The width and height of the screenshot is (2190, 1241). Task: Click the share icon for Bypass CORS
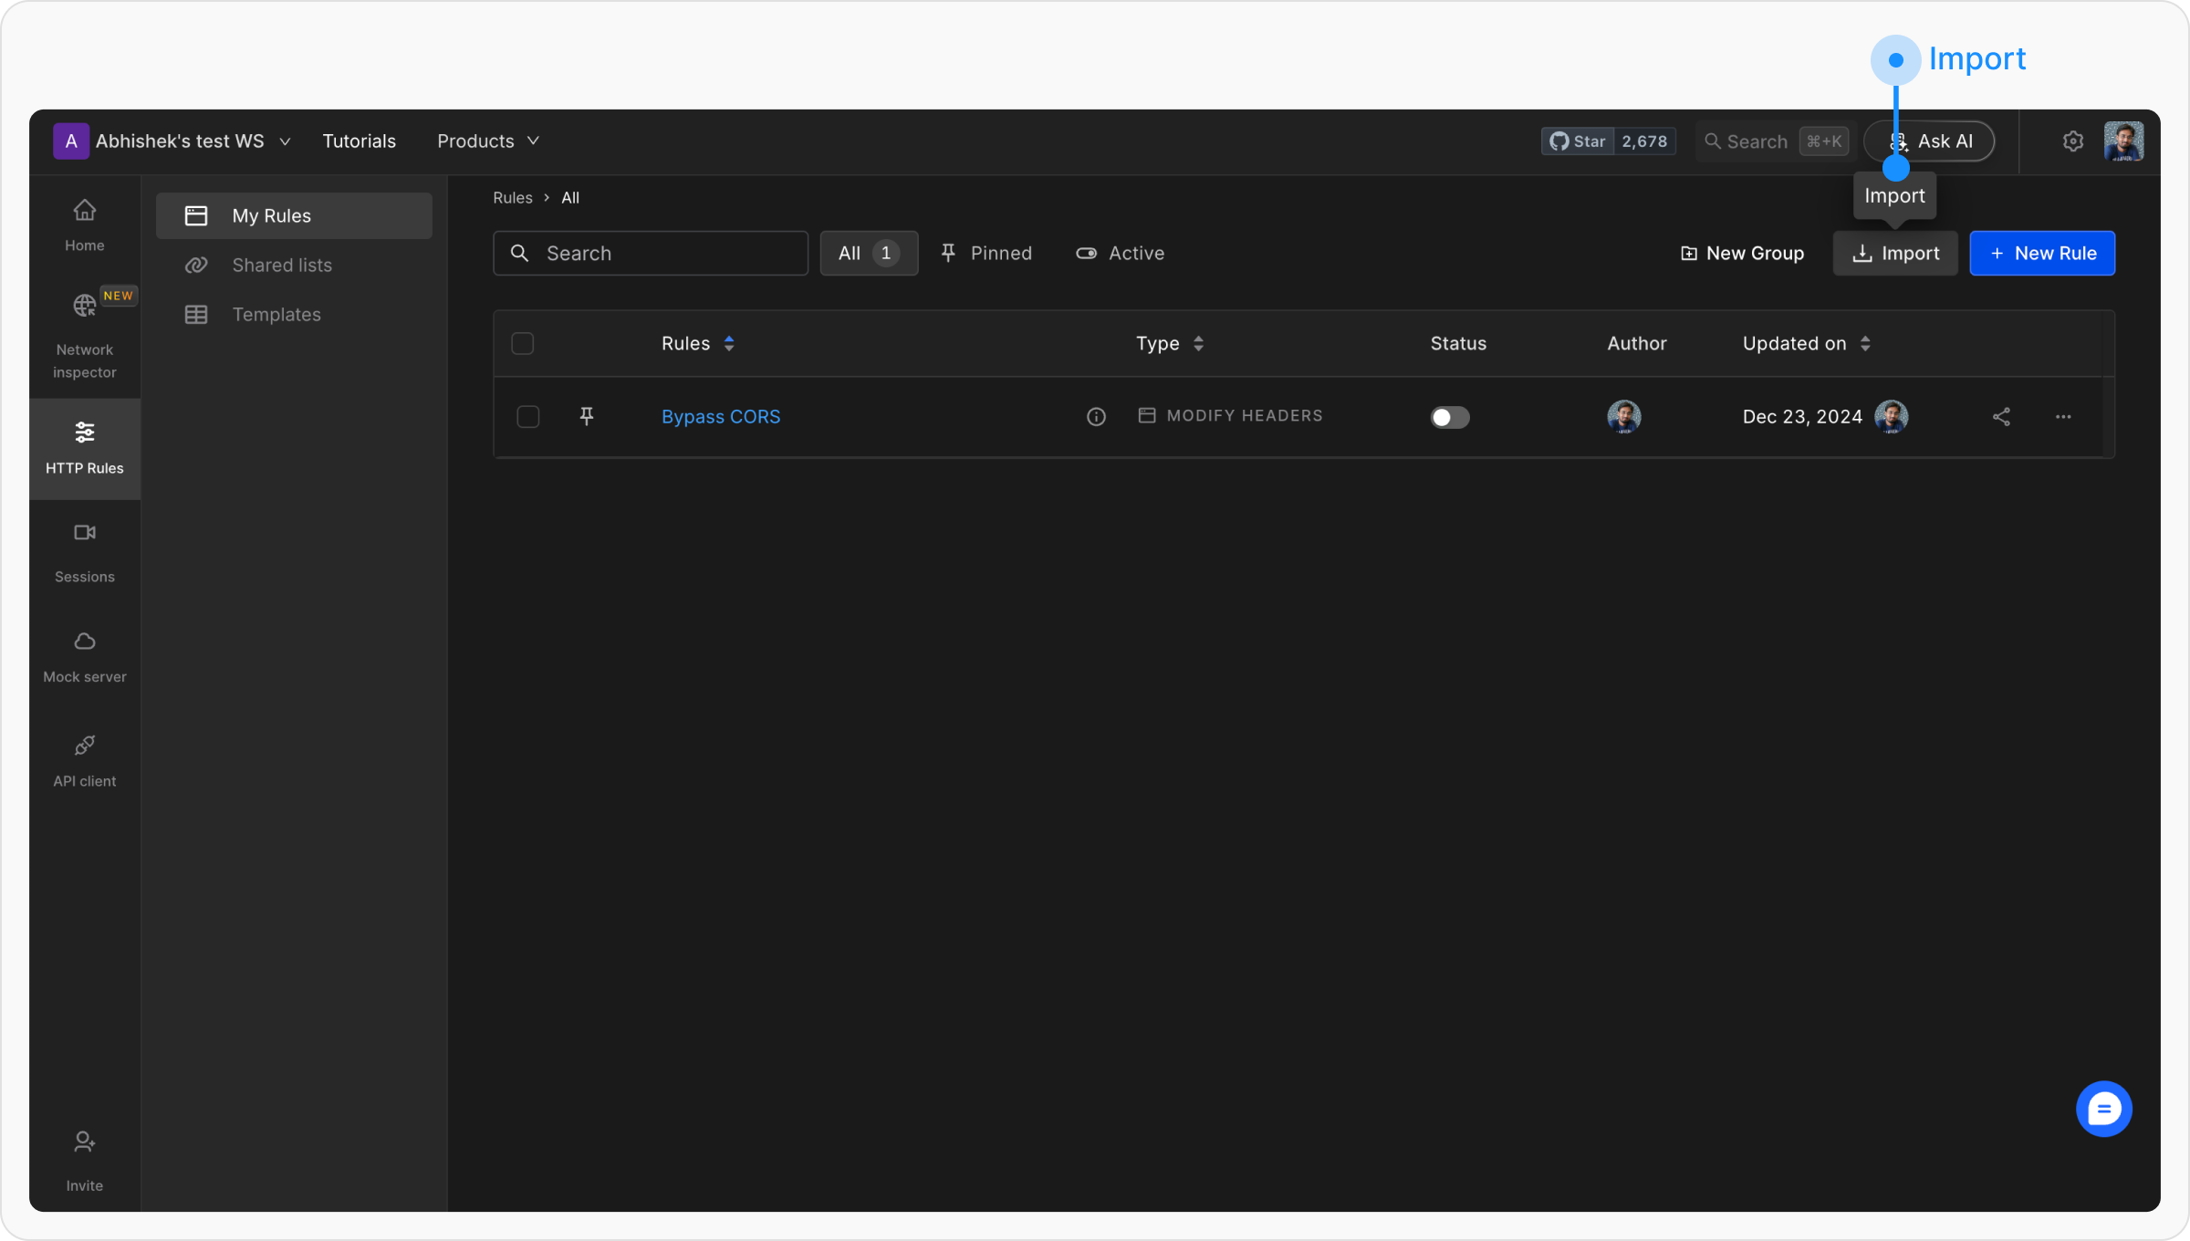2001,417
